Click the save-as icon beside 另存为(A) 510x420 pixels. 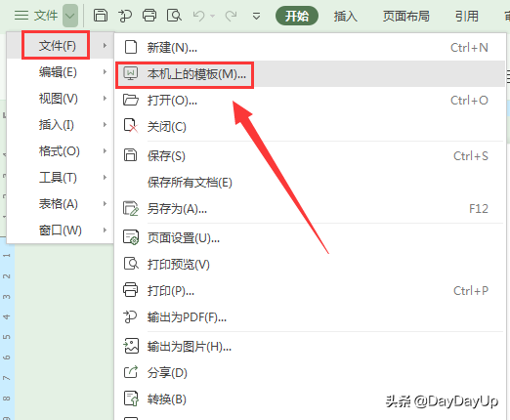point(131,208)
